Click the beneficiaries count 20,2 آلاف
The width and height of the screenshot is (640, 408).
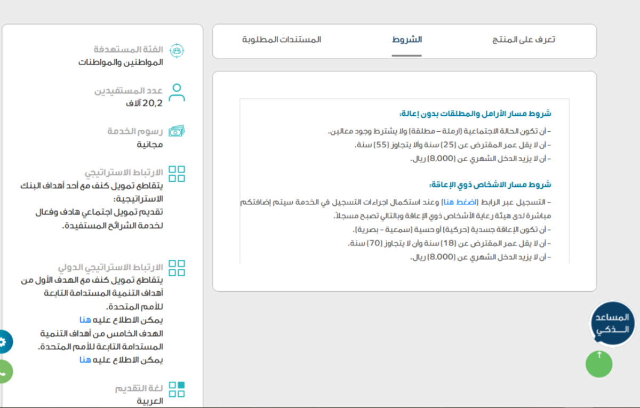coord(144,103)
